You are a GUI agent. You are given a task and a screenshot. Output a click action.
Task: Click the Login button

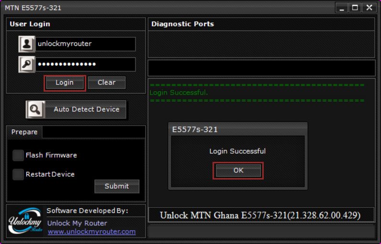65,83
